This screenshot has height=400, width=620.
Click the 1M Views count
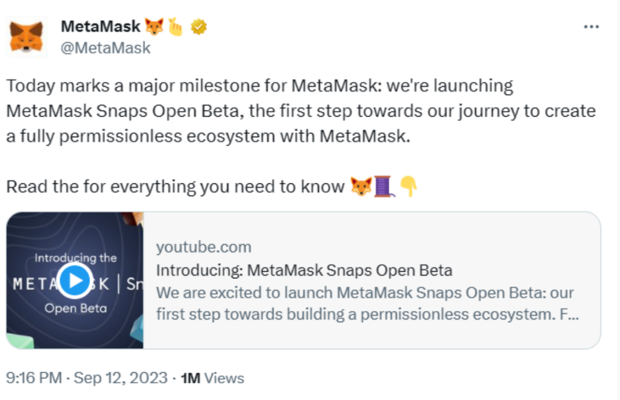(212, 378)
